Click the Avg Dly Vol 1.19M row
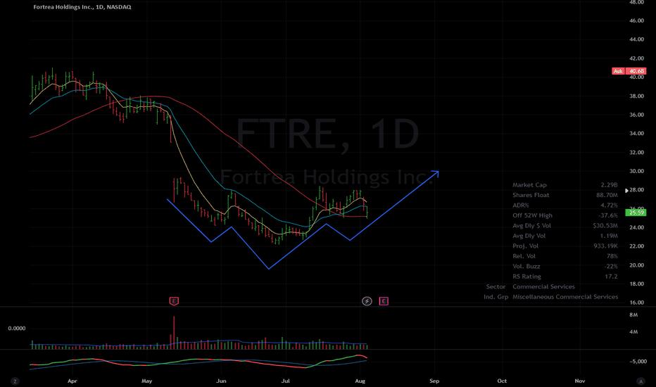 click(564, 236)
